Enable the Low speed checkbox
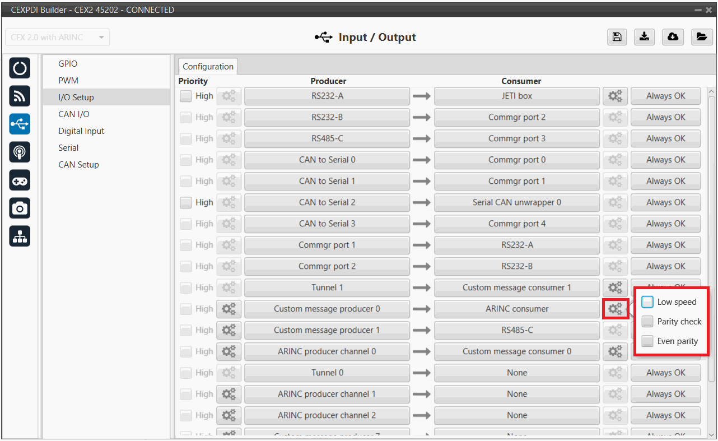The width and height of the screenshot is (718, 441). pyautogui.click(x=647, y=302)
